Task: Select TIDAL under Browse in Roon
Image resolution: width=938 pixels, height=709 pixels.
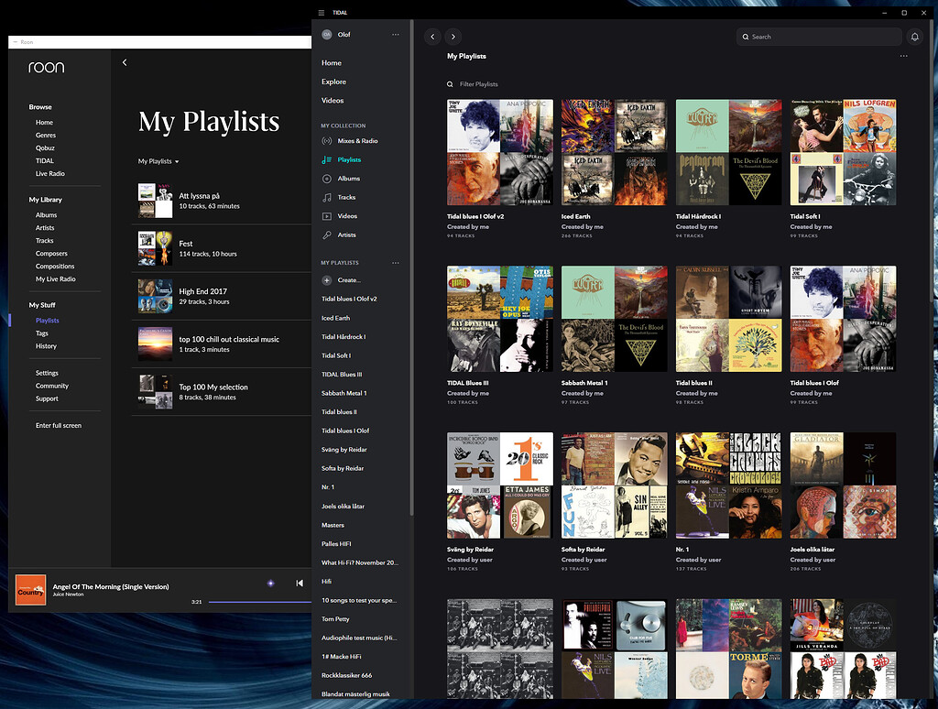Action: [x=45, y=160]
